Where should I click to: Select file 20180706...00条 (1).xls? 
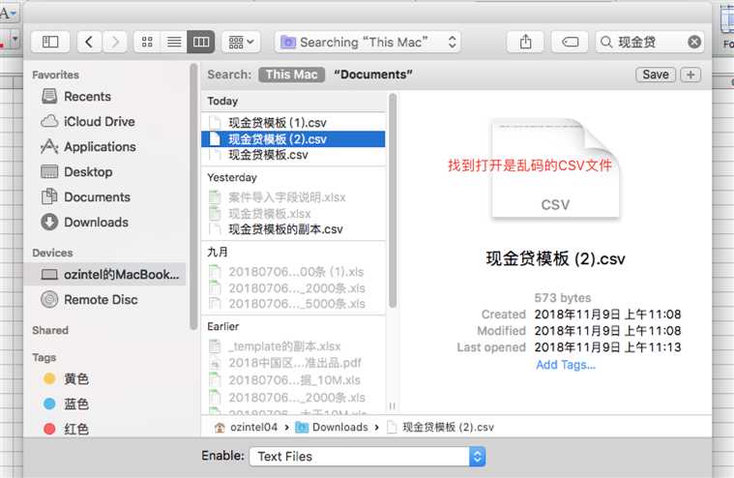tap(293, 272)
